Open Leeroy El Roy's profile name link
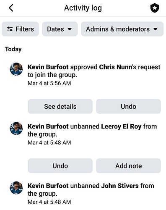Screen dimensions: 166x210 pyautogui.click(x=121, y=126)
